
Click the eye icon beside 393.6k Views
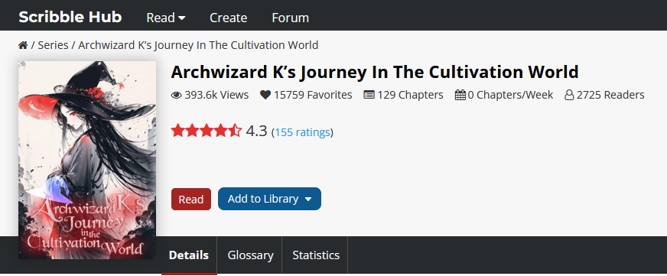(x=176, y=96)
